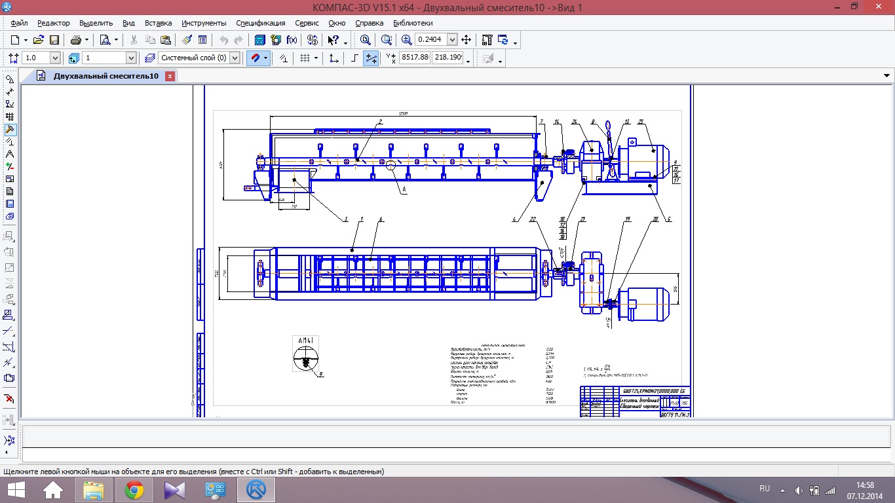Open the properties list icon
This screenshot has height=503, width=895.
[202, 40]
